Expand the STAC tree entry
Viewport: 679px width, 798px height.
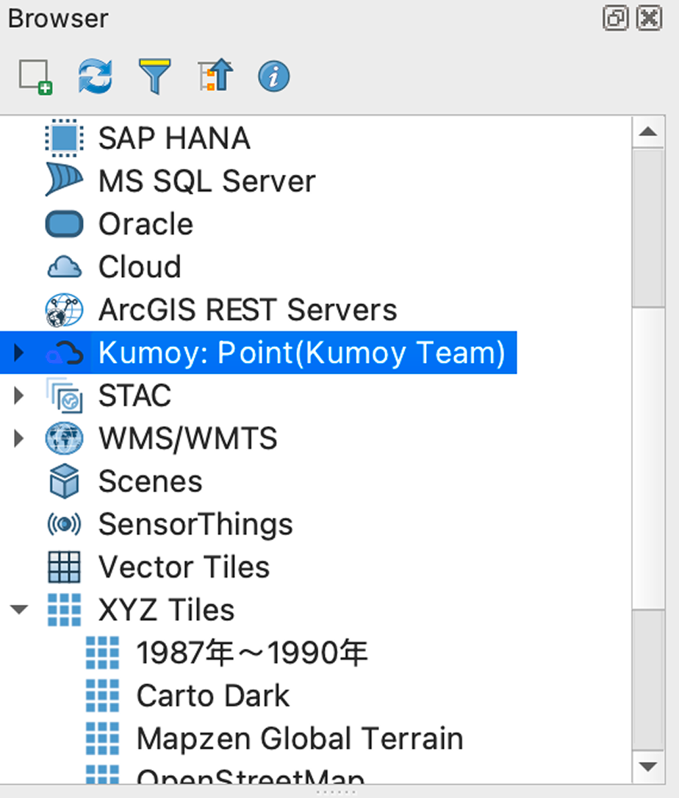(18, 395)
